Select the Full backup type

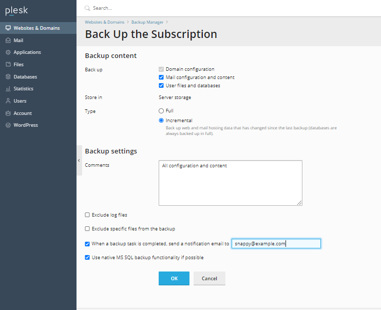(x=161, y=111)
